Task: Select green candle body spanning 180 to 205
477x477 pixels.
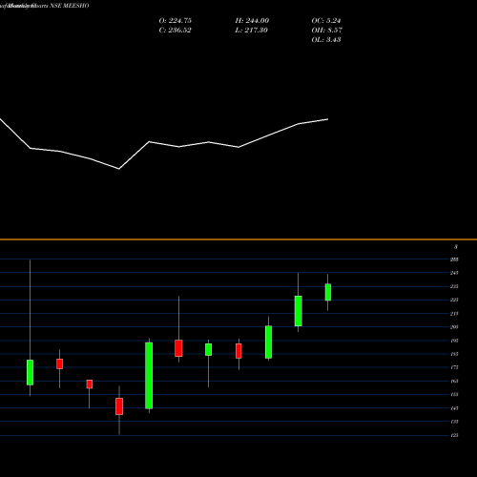Action: point(268,342)
